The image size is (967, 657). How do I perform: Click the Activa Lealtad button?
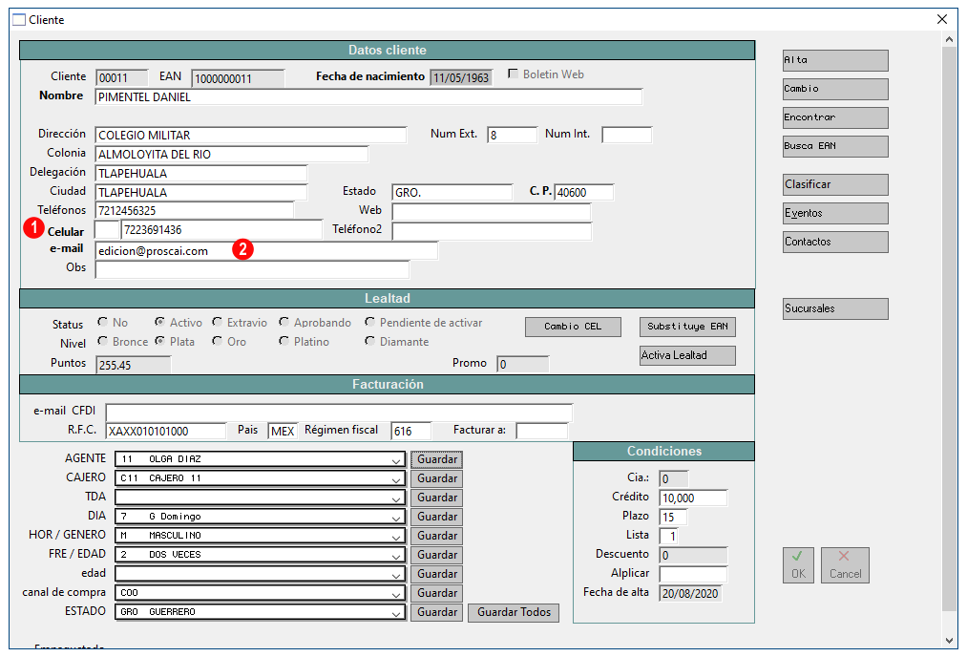[687, 355]
